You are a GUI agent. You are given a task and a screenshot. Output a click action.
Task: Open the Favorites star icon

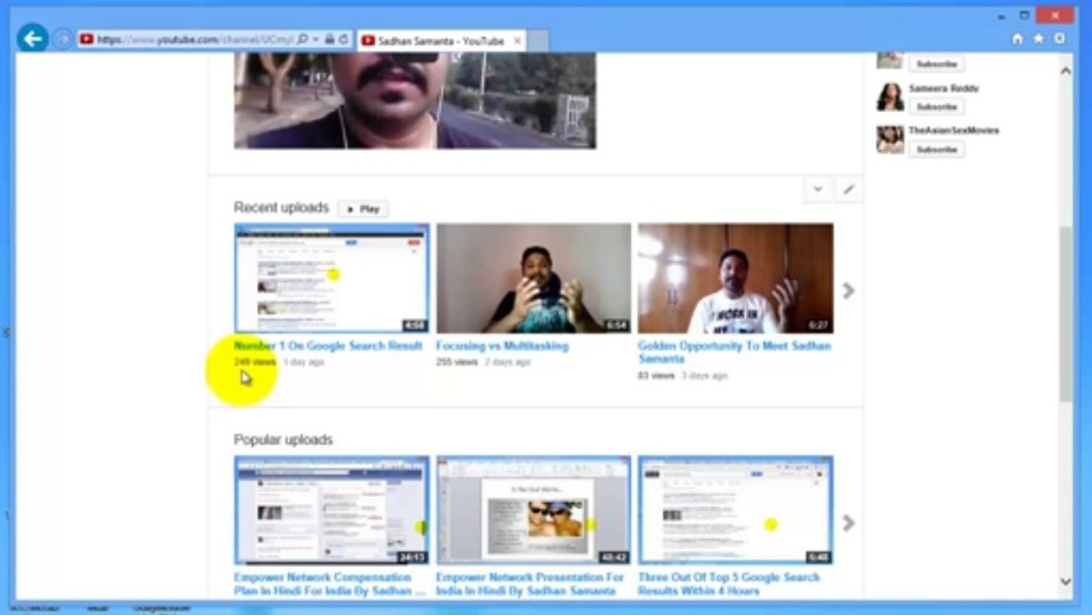pyautogui.click(x=1038, y=38)
